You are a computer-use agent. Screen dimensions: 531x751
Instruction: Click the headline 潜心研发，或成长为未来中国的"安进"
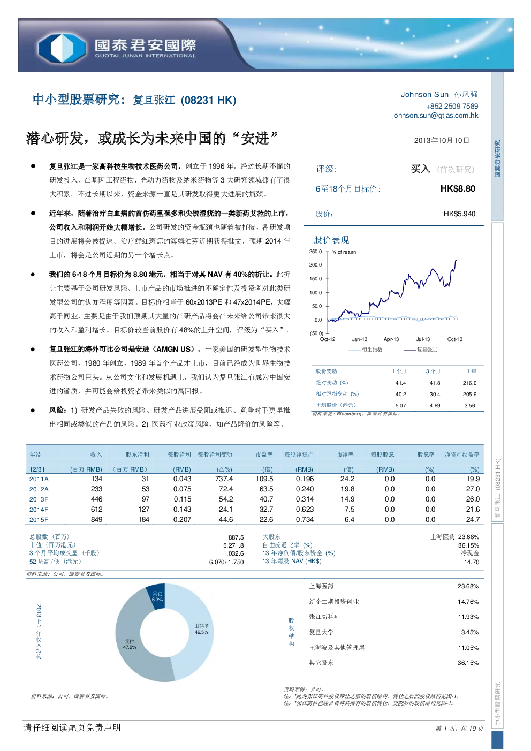point(152,138)
